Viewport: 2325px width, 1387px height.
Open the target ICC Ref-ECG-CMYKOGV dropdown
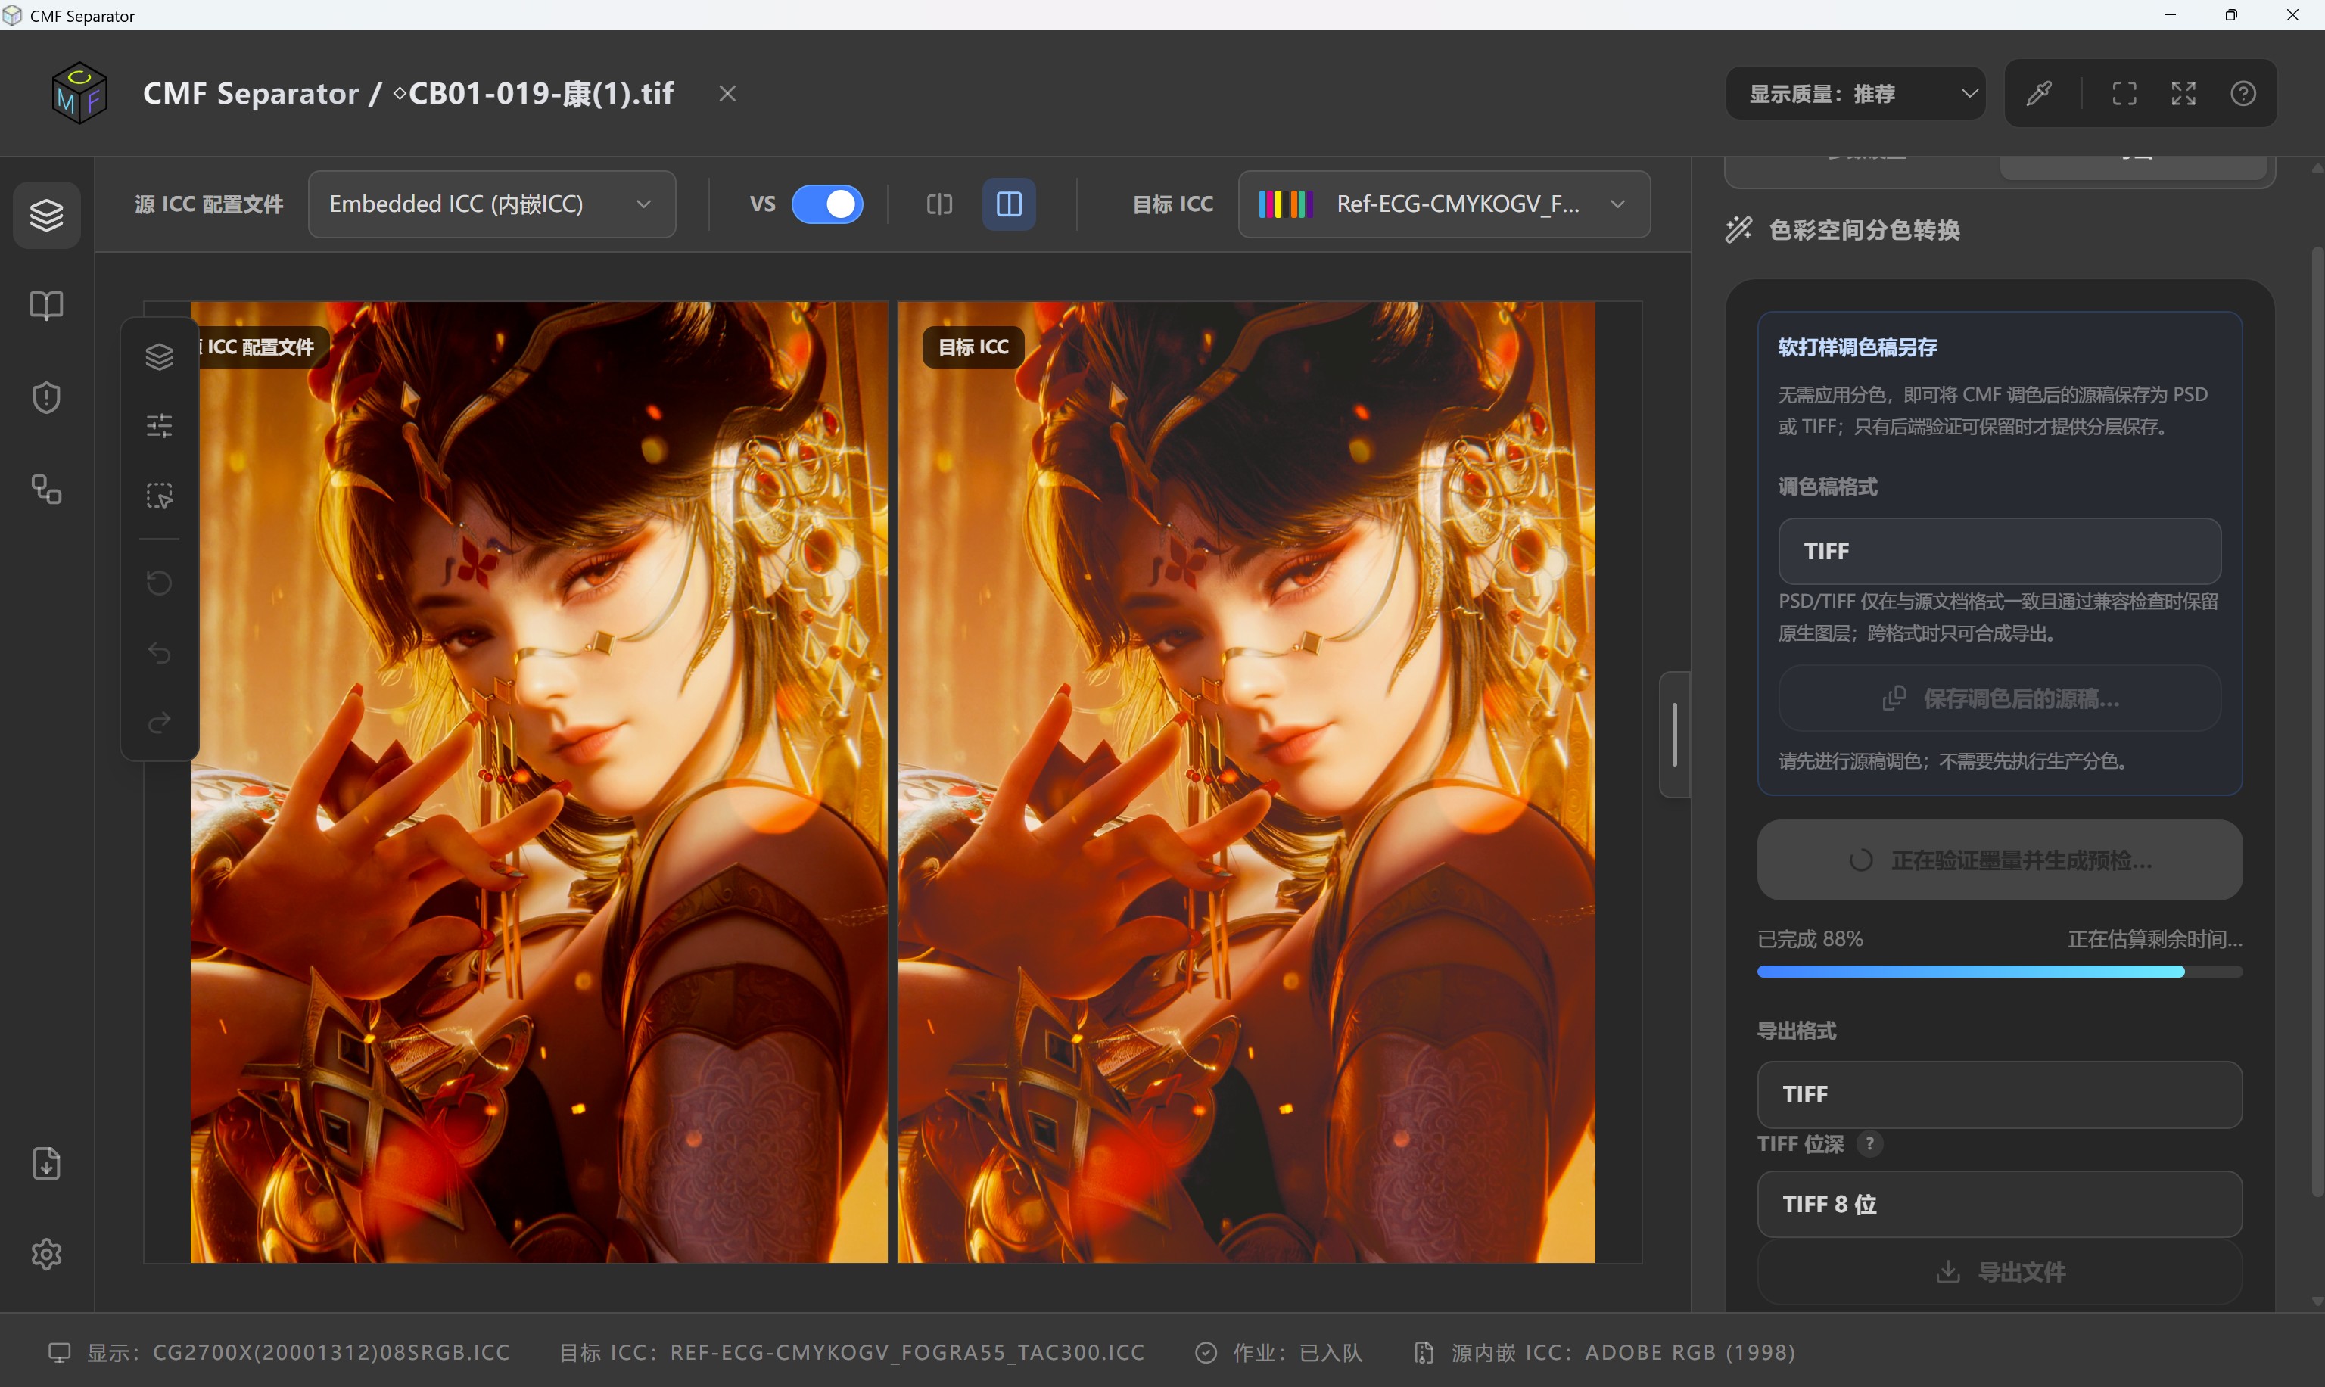coord(1443,204)
